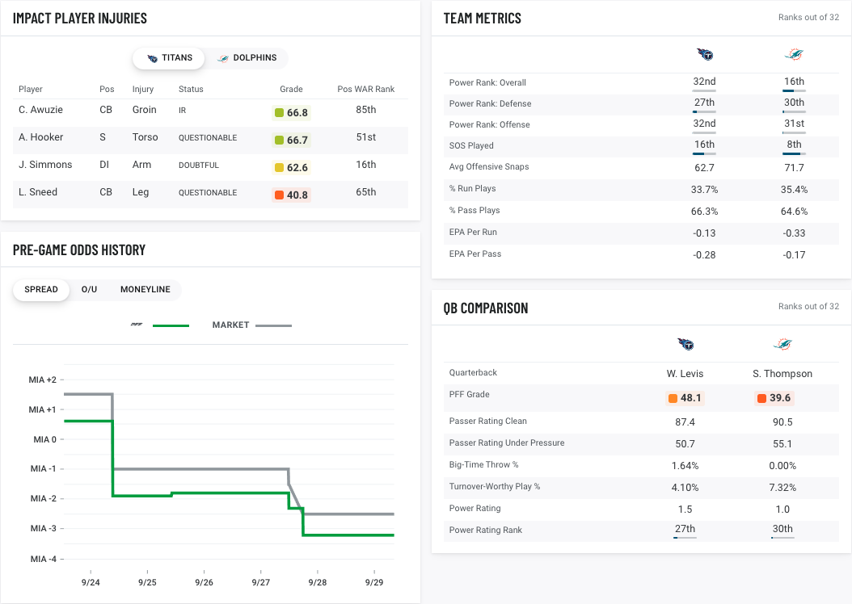Open the O/U odds tab
The width and height of the screenshot is (852, 604).
pyautogui.click(x=89, y=290)
